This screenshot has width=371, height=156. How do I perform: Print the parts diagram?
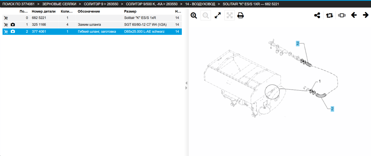[241, 16]
